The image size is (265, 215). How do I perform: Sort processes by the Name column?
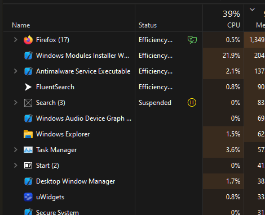click(x=21, y=25)
